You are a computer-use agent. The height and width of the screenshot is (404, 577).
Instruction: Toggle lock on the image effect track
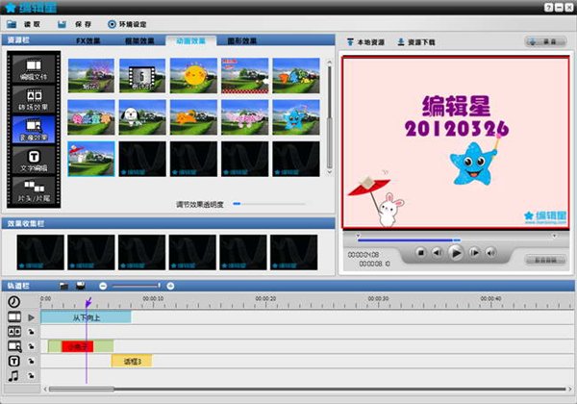coord(32,346)
